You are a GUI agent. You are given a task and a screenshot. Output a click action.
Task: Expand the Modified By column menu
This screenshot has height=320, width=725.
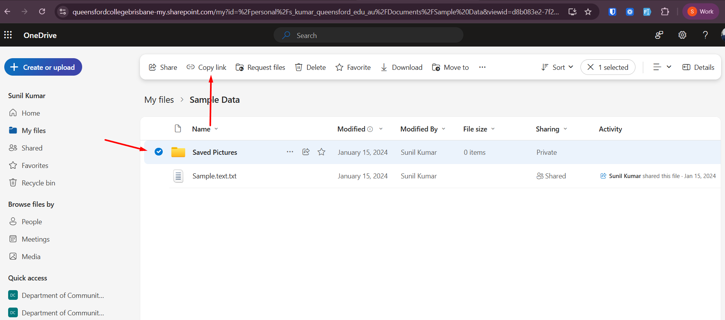[423, 129]
